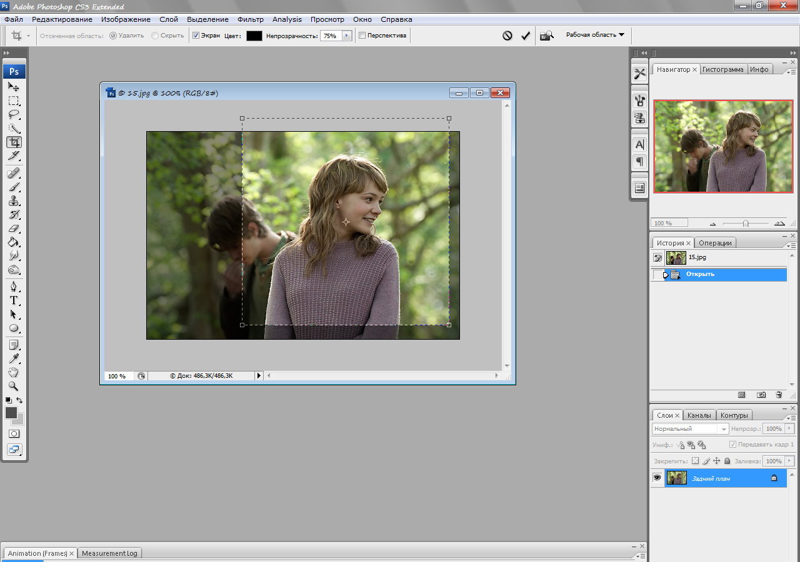The height and width of the screenshot is (562, 800).
Task: Switch to the Каналы tab
Action: (x=699, y=415)
